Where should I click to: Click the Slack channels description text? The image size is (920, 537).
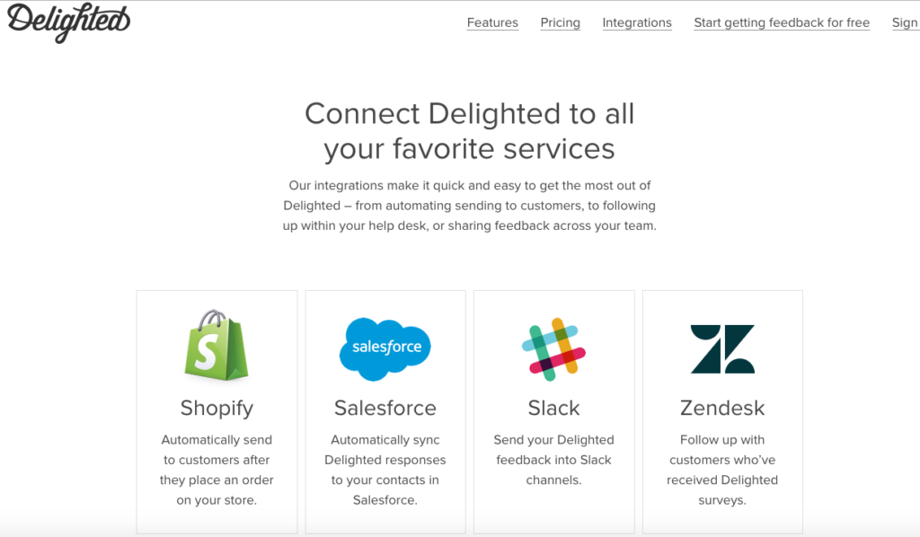pos(553,460)
